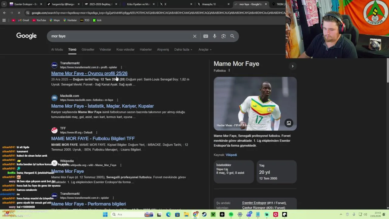Select the Görseller search tab
The image size is (389, 219).
click(x=88, y=50)
